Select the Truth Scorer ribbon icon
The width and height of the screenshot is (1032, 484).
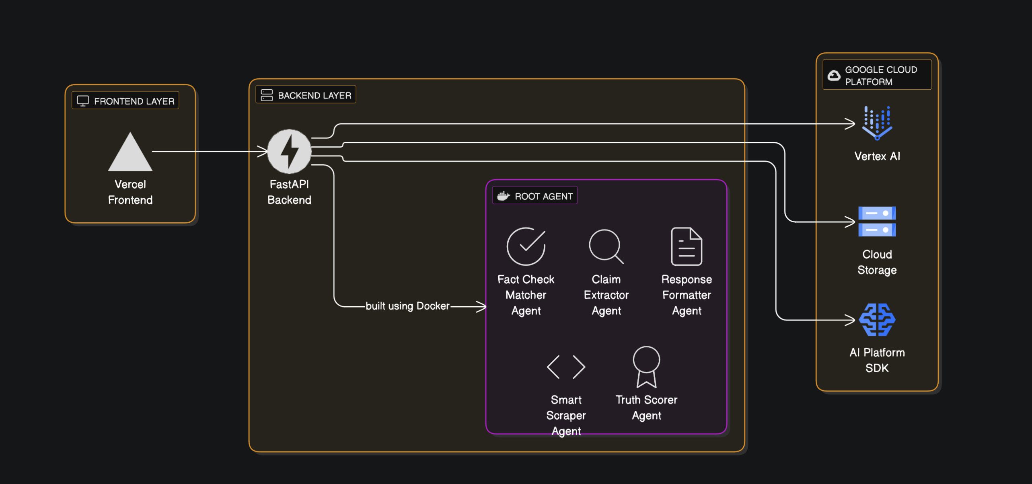(x=646, y=367)
